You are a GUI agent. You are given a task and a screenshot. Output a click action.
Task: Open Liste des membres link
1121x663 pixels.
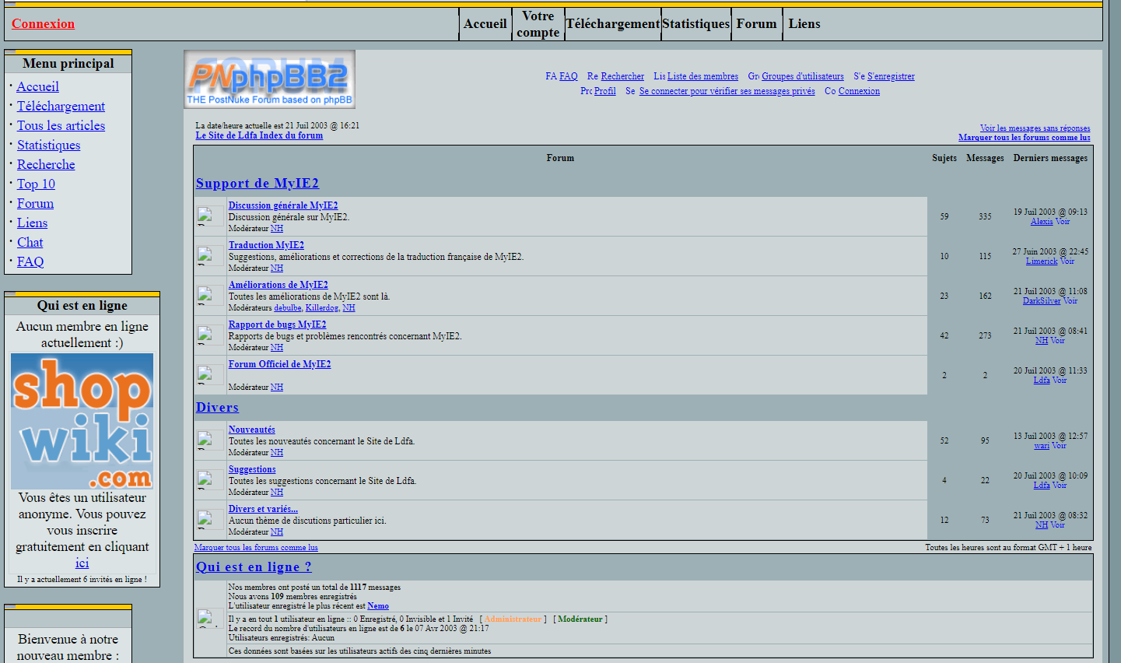click(702, 76)
